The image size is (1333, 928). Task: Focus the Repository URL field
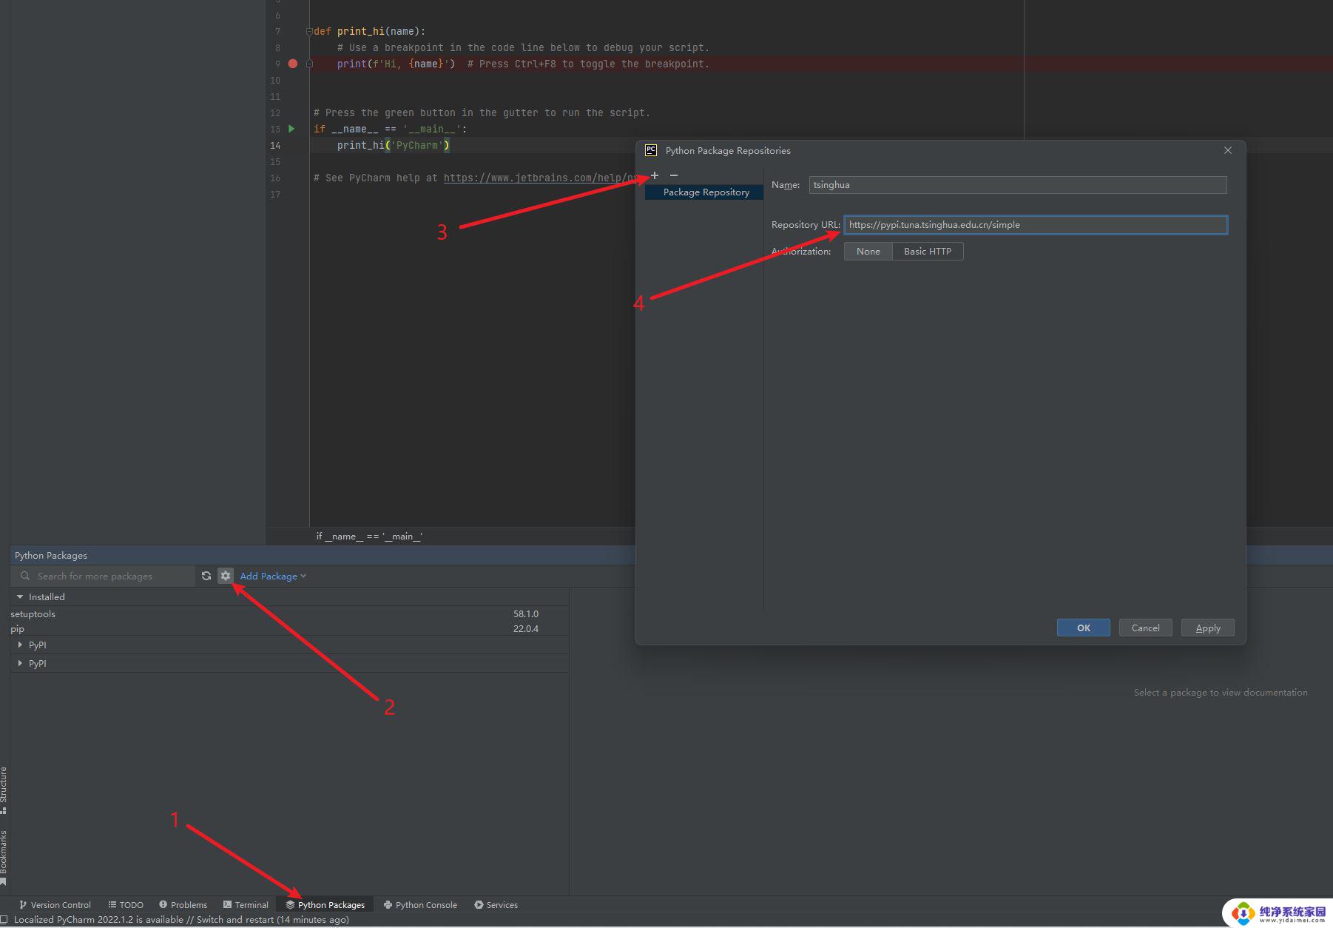click(x=1036, y=225)
